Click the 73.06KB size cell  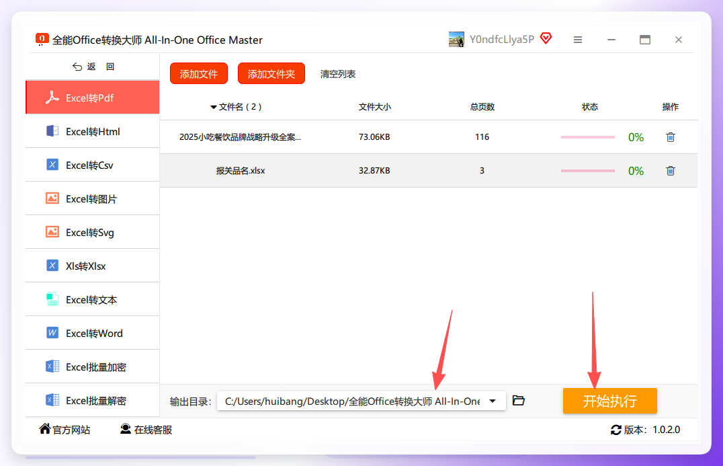[x=374, y=137]
